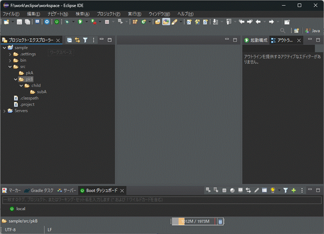The image size is (324, 234).
Task: Click the New Java Package icon
Action: [135, 22]
